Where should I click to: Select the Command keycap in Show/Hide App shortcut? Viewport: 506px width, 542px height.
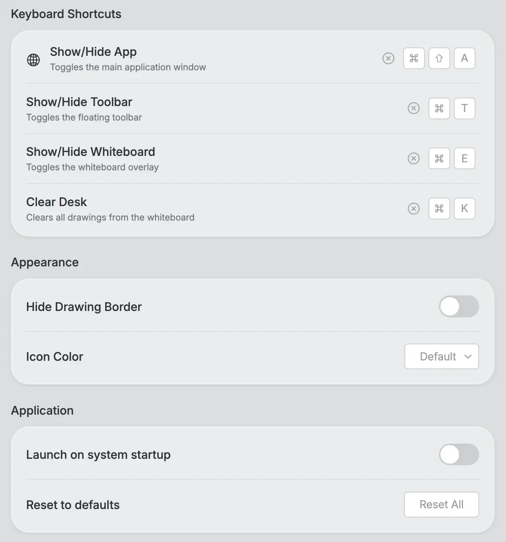click(414, 58)
